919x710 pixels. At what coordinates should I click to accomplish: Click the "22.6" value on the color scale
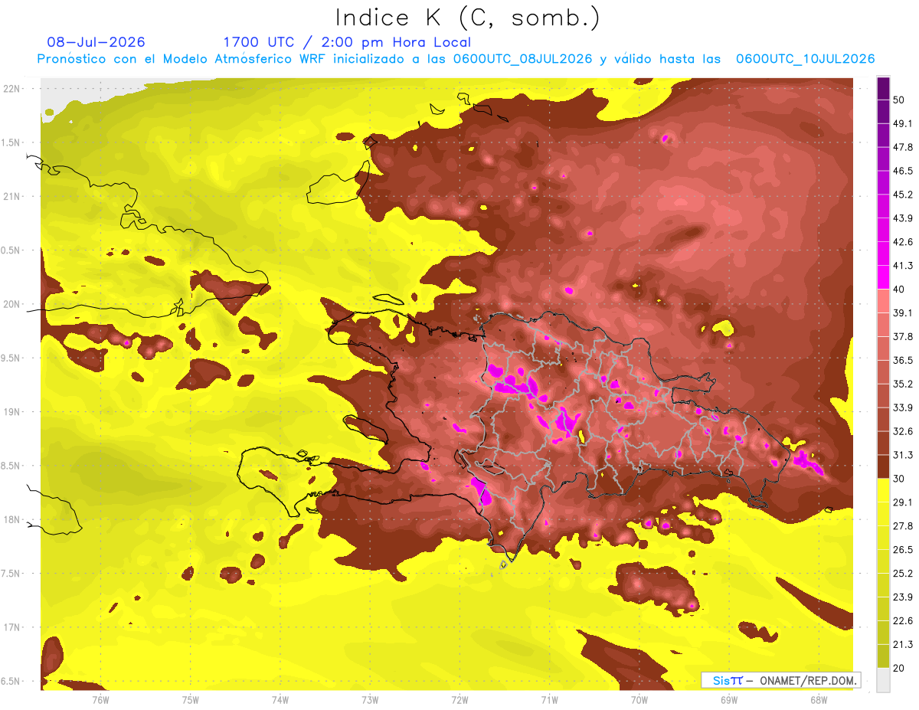click(903, 620)
